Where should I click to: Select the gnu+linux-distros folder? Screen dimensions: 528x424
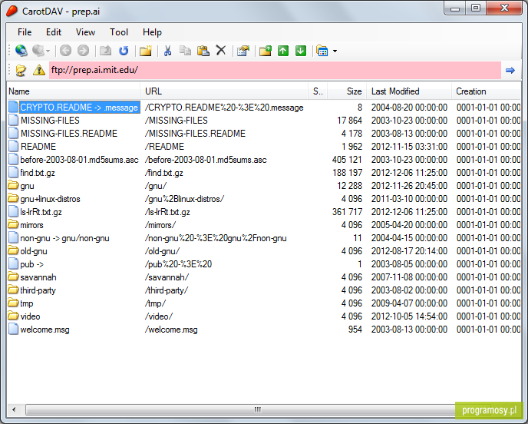pos(50,199)
